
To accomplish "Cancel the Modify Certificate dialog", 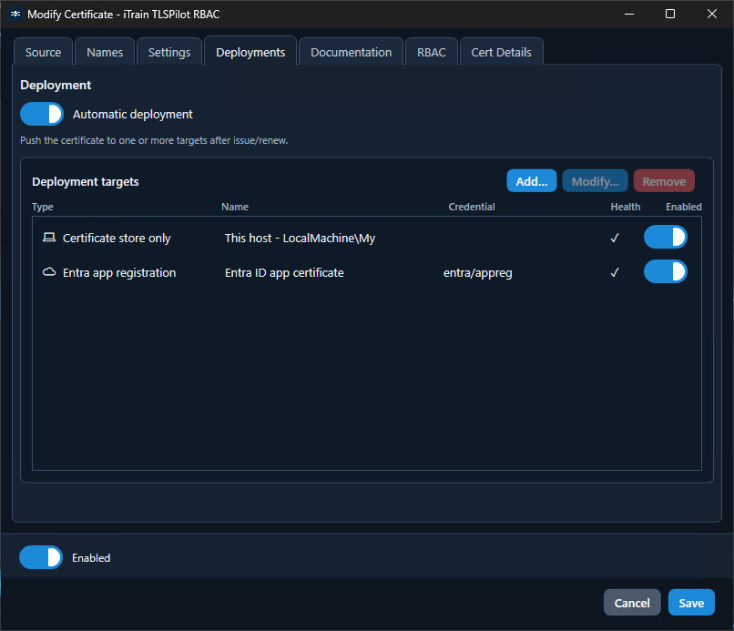I will [x=632, y=603].
